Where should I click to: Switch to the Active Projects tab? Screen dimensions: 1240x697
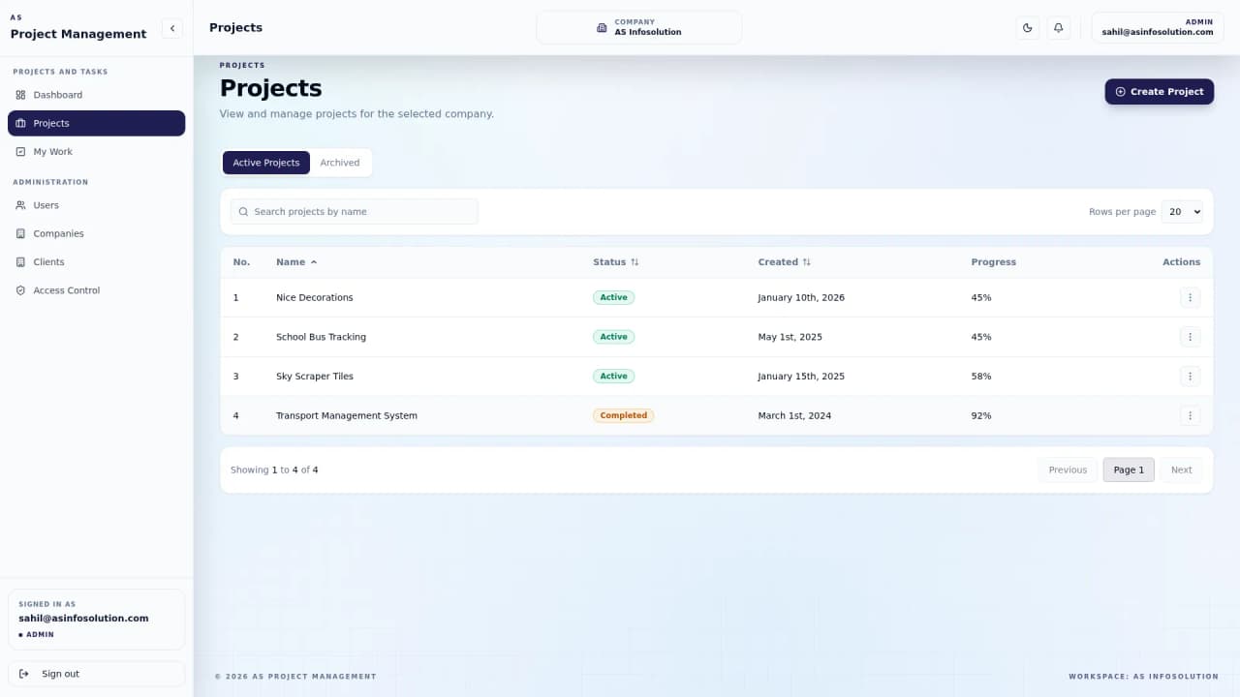266,163
